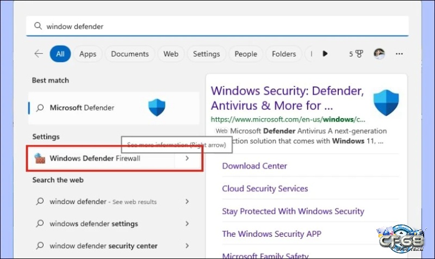The width and height of the screenshot is (435, 259).
Task: Open the Microsoft Family Safety link
Action: pos(265,255)
